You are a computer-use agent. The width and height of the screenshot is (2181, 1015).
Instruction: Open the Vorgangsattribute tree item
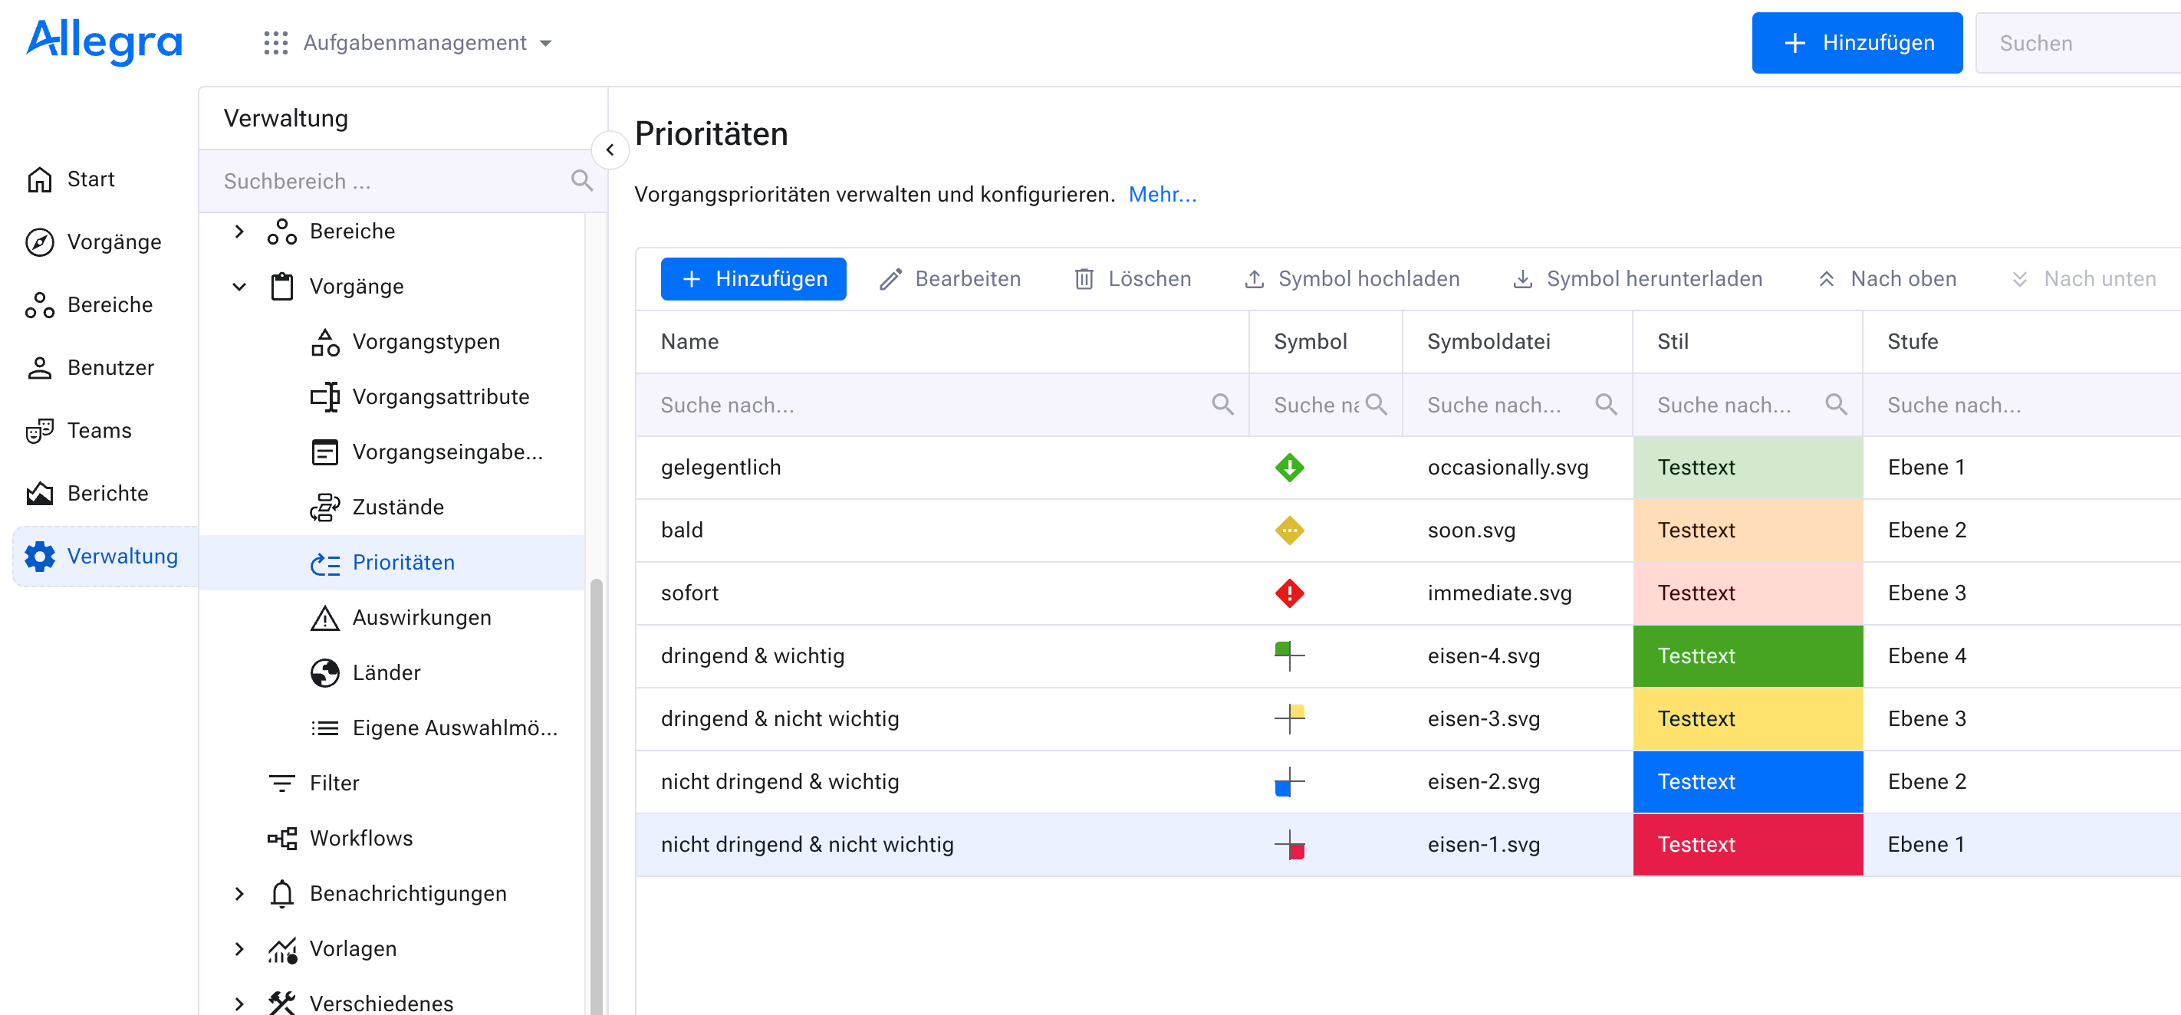pyautogui.click(x=420, y=397)
